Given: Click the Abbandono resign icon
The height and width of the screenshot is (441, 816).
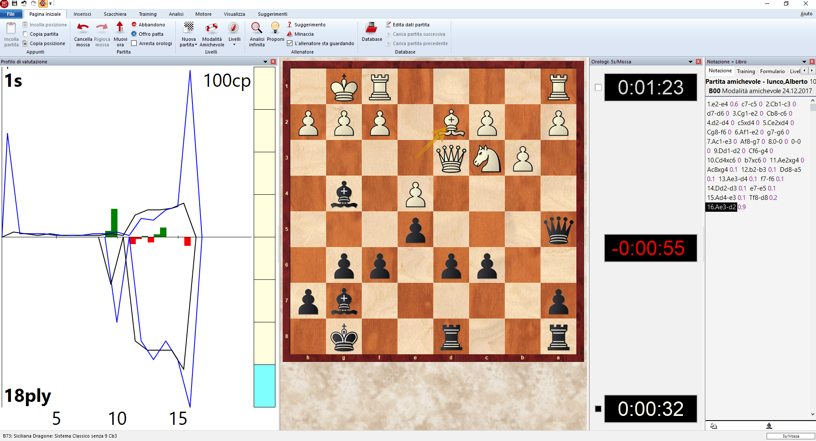Looking at the screenshot, I should pos(134,25).
